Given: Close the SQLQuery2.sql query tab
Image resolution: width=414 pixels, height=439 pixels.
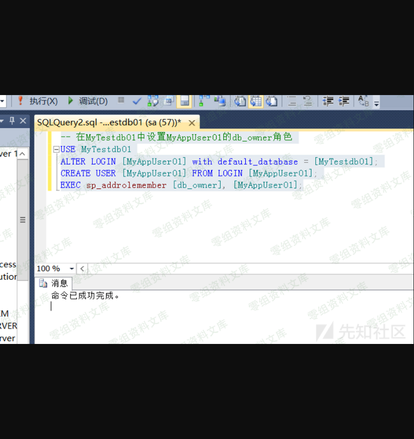Looking at the screenshot, I should click(192, 123).
